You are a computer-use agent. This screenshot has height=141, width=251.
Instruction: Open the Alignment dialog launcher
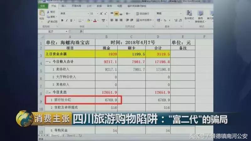click(x=153, y=27)
